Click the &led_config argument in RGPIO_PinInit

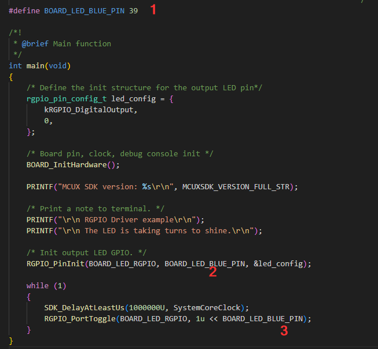[279, 264]
